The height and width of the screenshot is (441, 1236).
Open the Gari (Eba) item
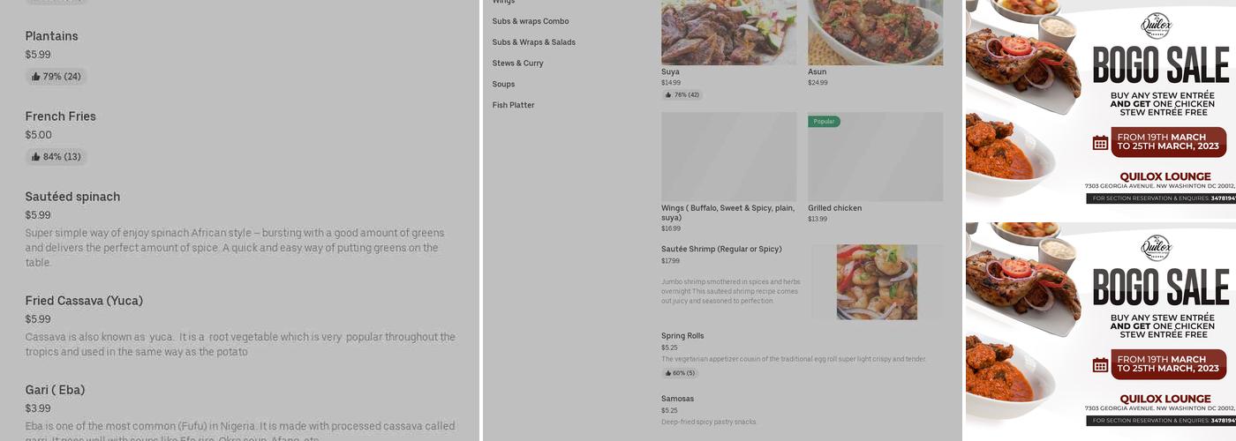[x=55, y=390]
